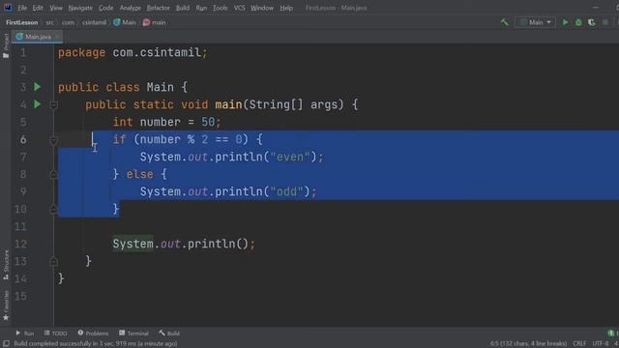Click the cursor position 6:5 indicator
This screenshot has height=348, width=619.
[528, 344]
